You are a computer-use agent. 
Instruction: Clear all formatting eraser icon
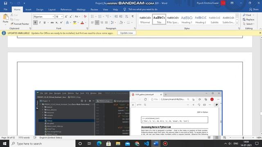[x=85, y=16]
